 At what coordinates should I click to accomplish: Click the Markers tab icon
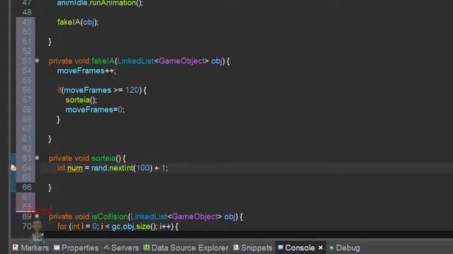point(16,248)
